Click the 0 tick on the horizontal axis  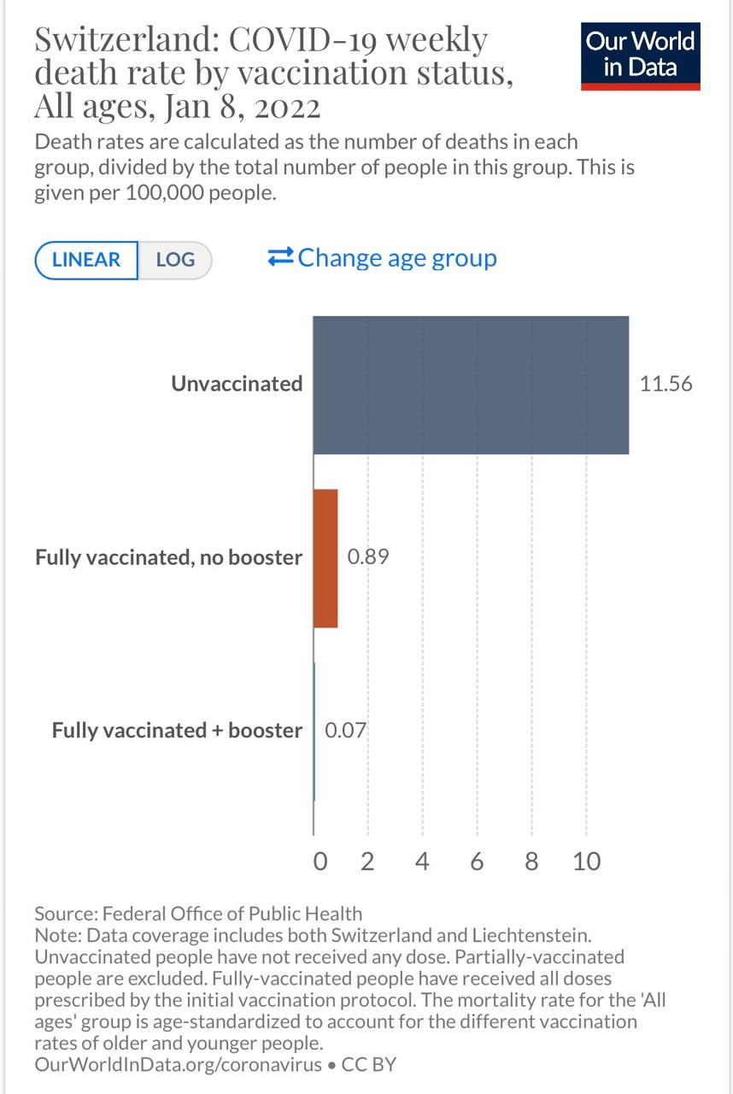point(320,861)
